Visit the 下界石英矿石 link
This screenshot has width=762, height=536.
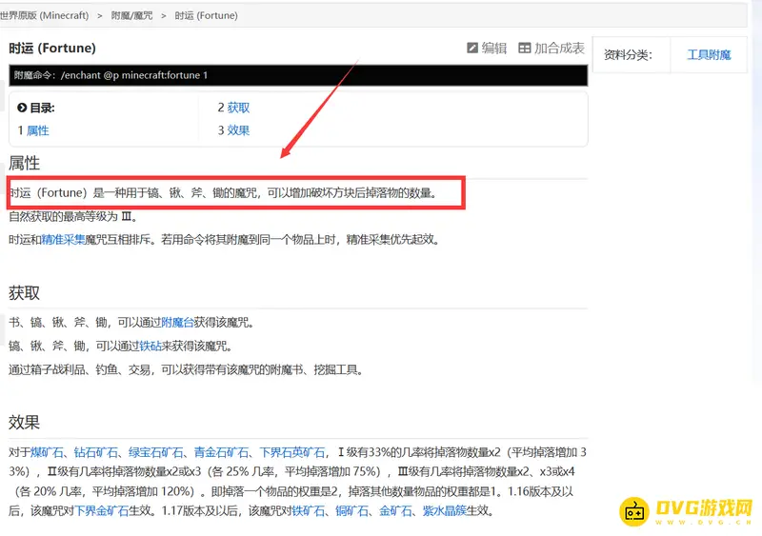(x=291, y=452)
